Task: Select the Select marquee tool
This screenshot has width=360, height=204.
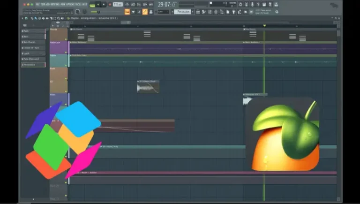Action: [55, 18]
